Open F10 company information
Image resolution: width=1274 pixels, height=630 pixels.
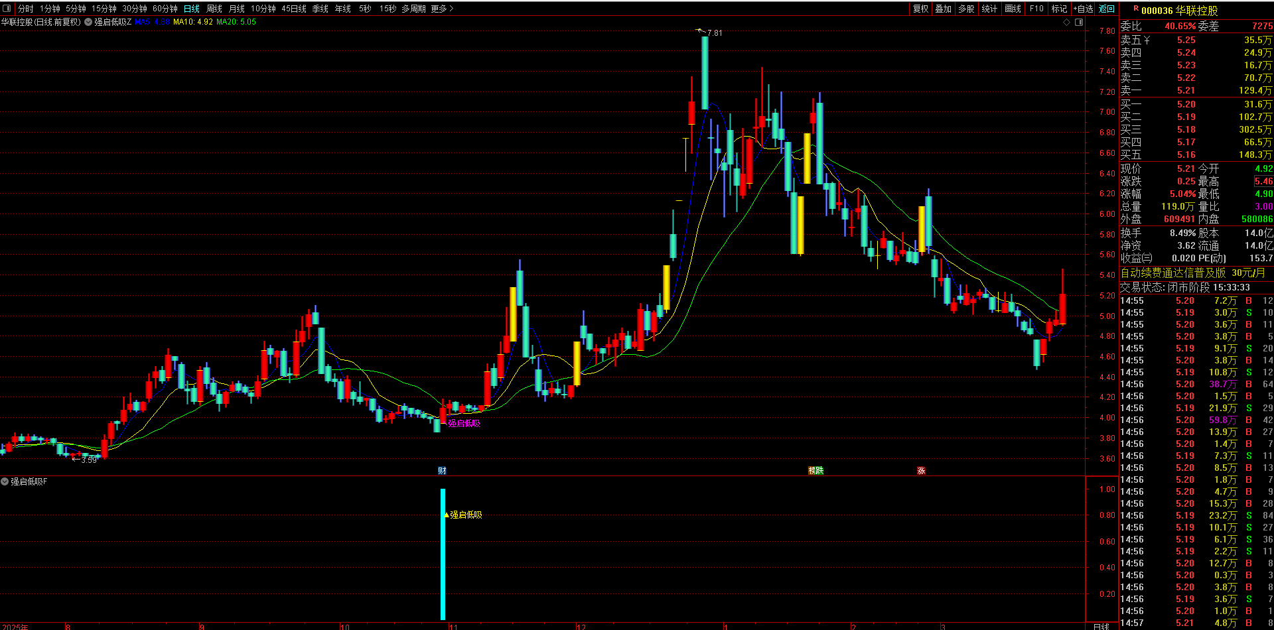(1036, 9)
